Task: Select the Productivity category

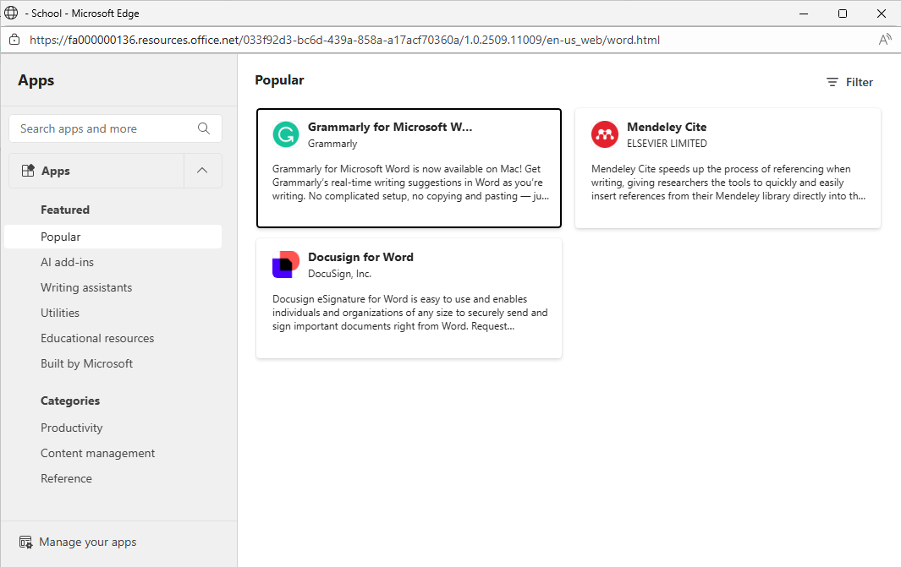Action: (x=72, y=428)
